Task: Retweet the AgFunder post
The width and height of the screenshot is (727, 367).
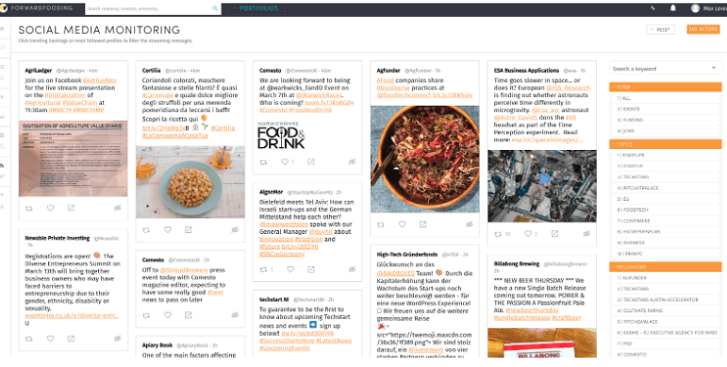Action: tap(381, 225)
